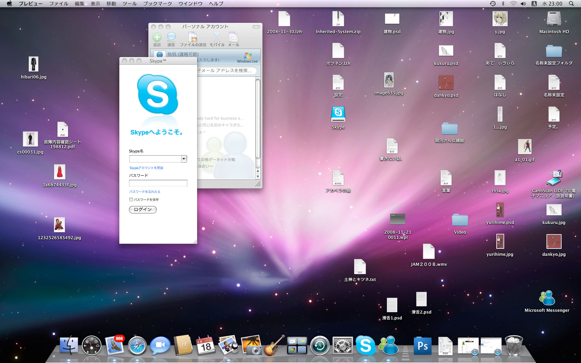Open the ウインドウ menu
The width and height of the screenshot is (581, 363).
coord(191,3)
